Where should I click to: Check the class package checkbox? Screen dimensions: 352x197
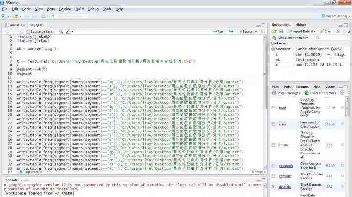click(x=273, y=124)
